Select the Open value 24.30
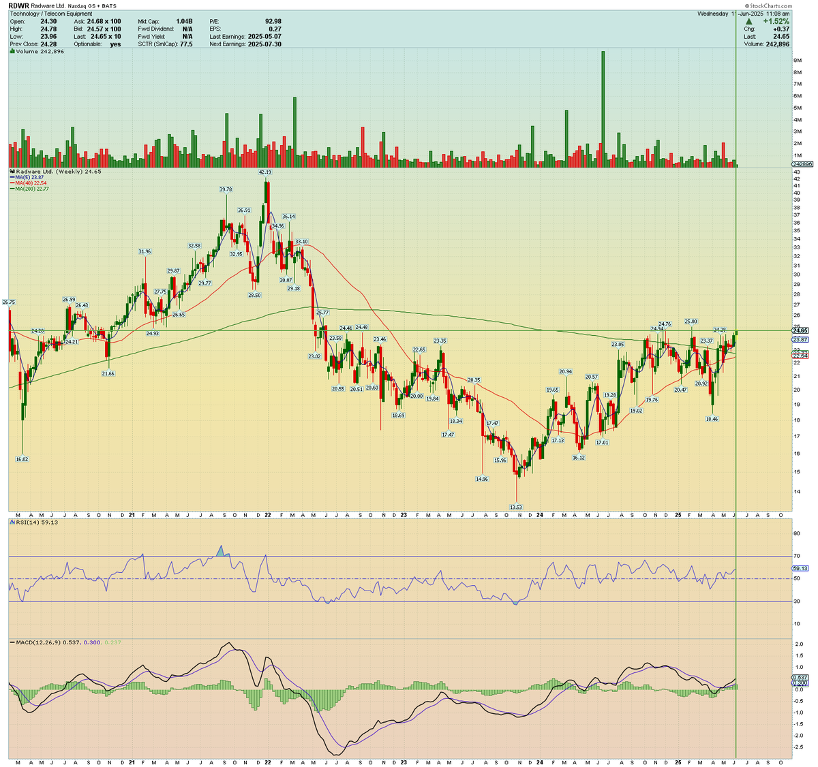This screenshot has width=818, height=767. 48,21
